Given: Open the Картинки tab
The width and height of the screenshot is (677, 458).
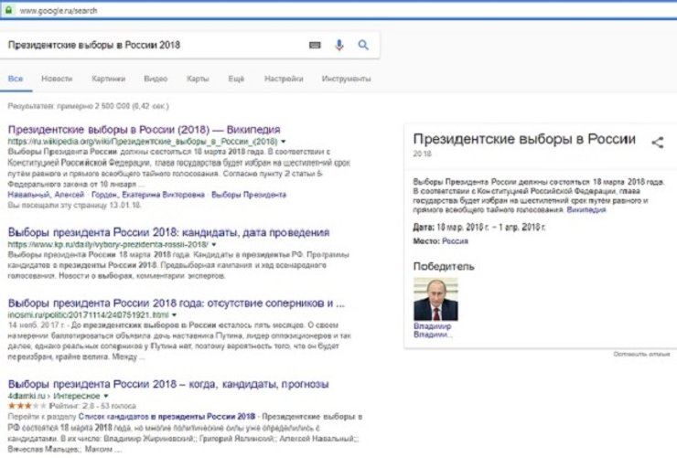Looking at the screenshot, I should tap(109, 79).
